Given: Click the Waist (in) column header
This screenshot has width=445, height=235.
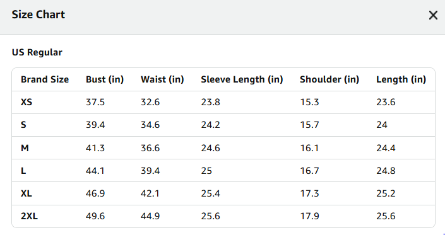Looking at the screenshot, I should point(162,79).
